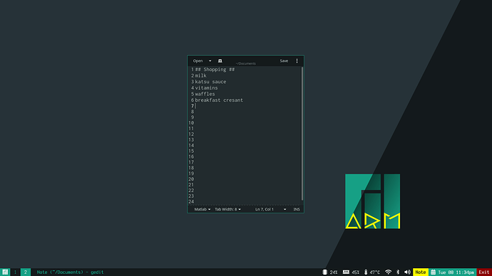Viewport: 492px width, 276px height.
Task: Click the Bluetooth status icon
Action: [x=398, y=272]
